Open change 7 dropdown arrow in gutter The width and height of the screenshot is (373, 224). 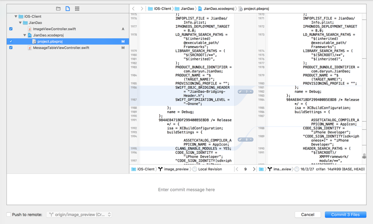(251, 92)
